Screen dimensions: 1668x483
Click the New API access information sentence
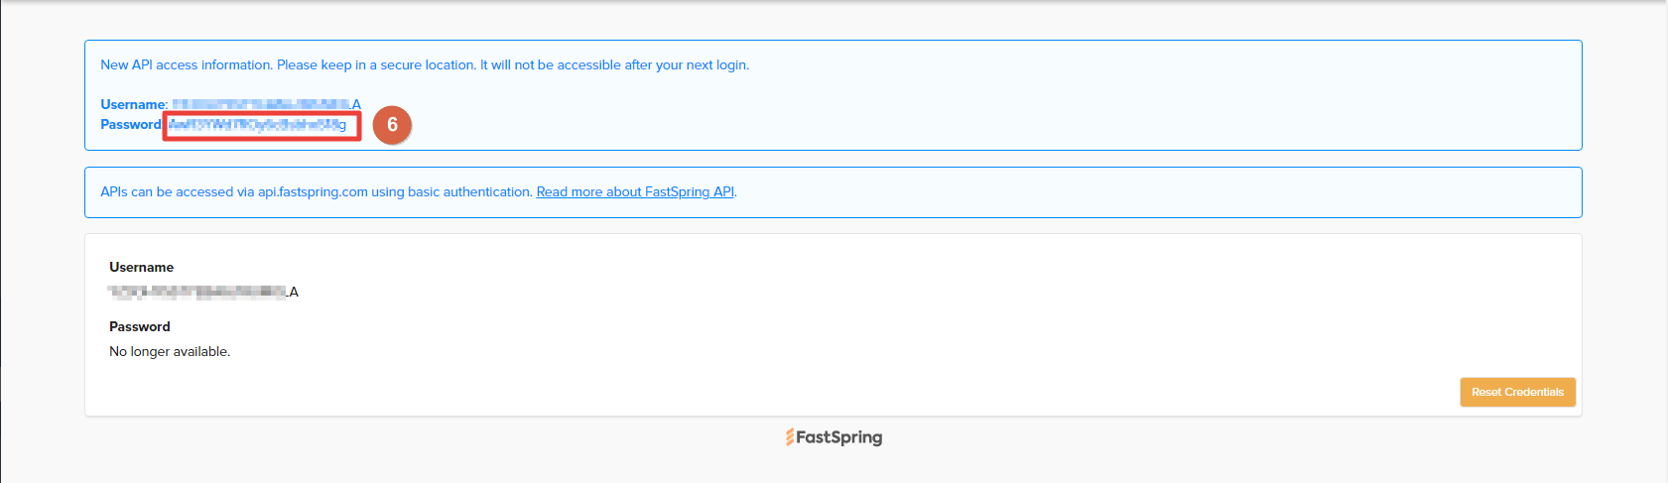click(x=187, y=64)
